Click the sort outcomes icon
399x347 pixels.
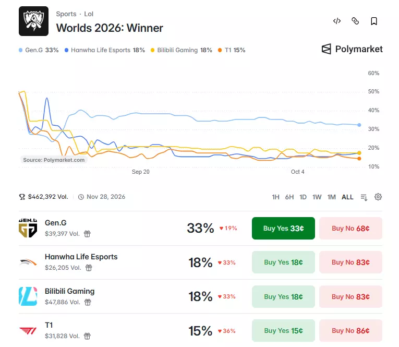click(x=364, y=197)
